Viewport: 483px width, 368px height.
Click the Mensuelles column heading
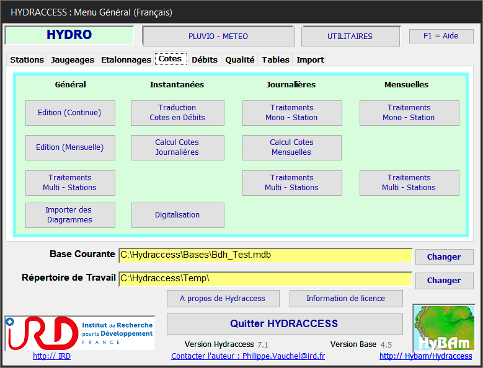coord(406,85)
